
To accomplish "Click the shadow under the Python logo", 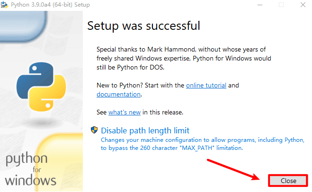I will [x=42, y=122].
